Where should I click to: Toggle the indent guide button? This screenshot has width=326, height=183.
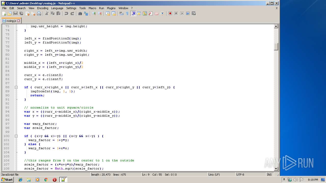point(133,13)
